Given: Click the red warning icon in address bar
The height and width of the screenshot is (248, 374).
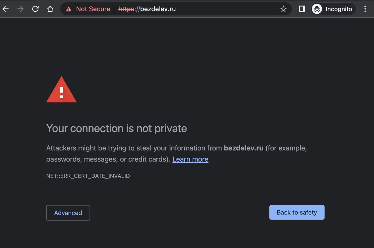Looking at the screenshot, I should 69,9.
